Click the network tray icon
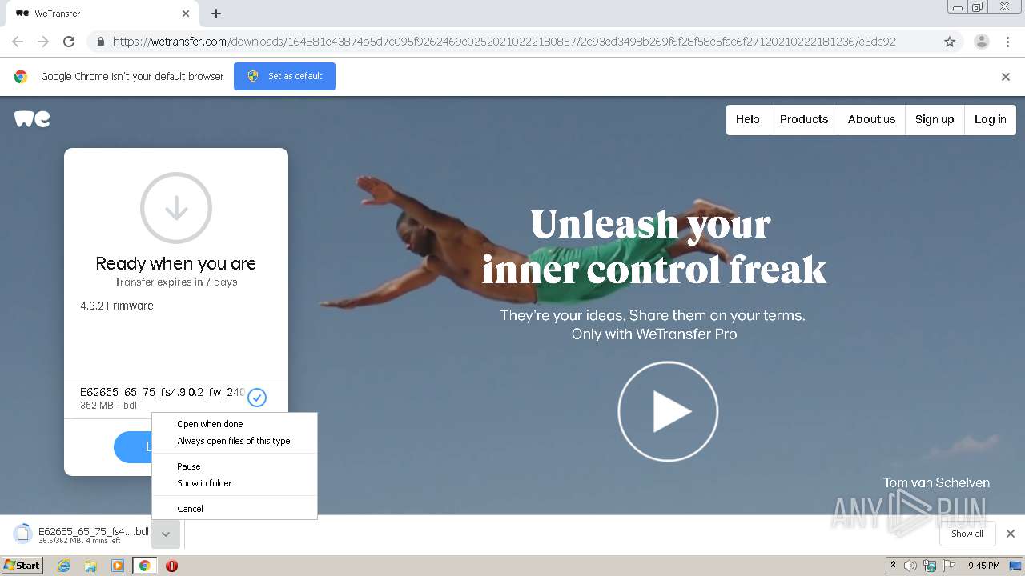This screenshot has height=576, width=1025. (930, 566)
